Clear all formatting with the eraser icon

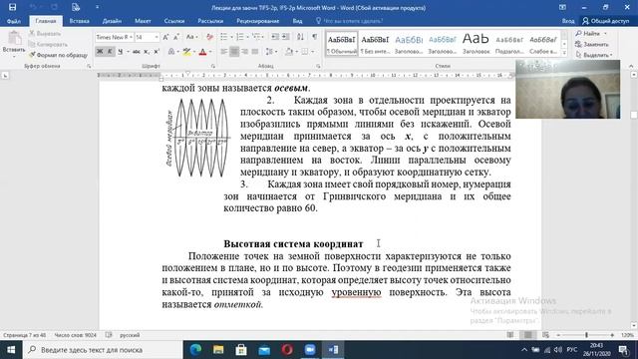click(209, 37)
